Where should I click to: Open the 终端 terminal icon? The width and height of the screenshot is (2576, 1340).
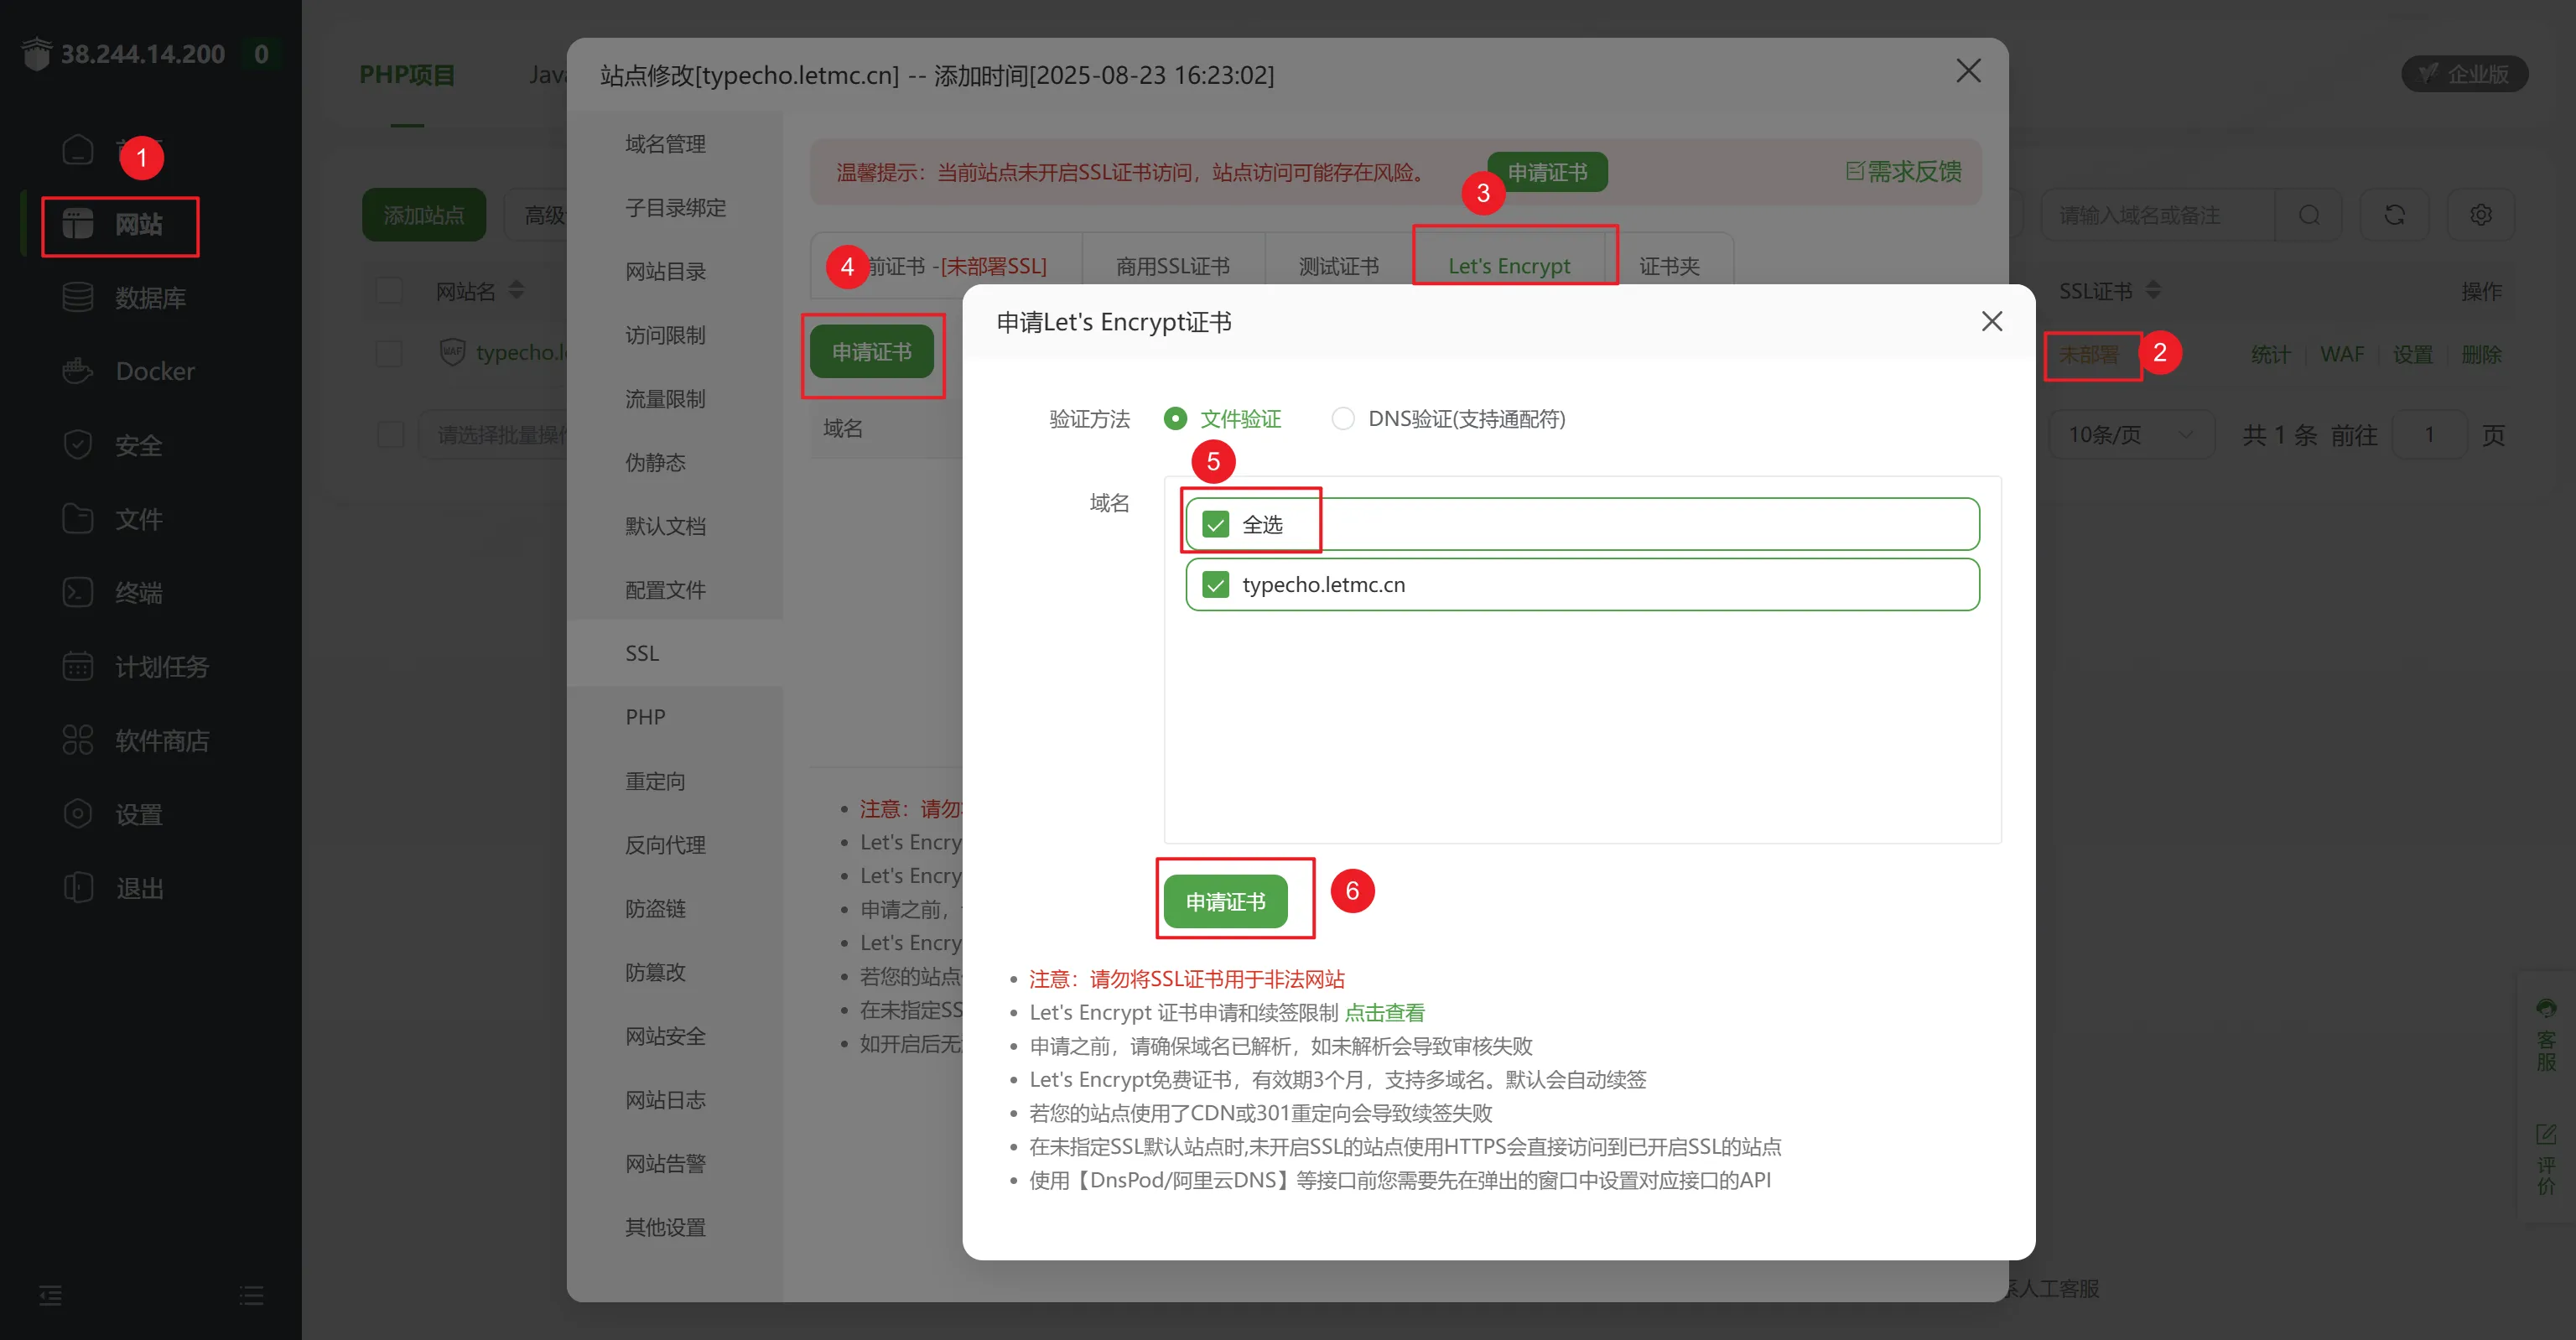point(77,592)
